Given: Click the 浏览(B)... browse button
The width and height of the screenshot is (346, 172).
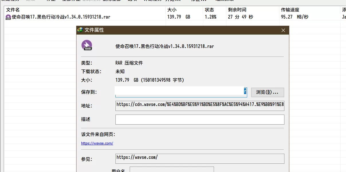Looking at the screenshot, I should pyautogui.click(x=267, y=92).
